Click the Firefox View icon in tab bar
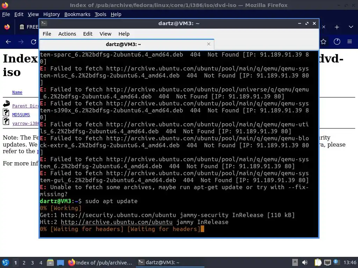 click(7, 27)
